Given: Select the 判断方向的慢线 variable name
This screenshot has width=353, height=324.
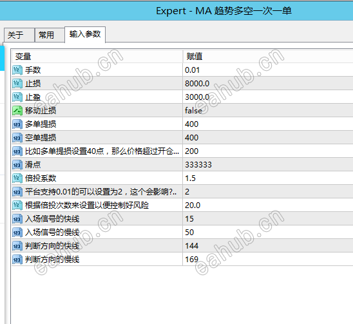Looking at the screenshot, I should tap(52, 259).
